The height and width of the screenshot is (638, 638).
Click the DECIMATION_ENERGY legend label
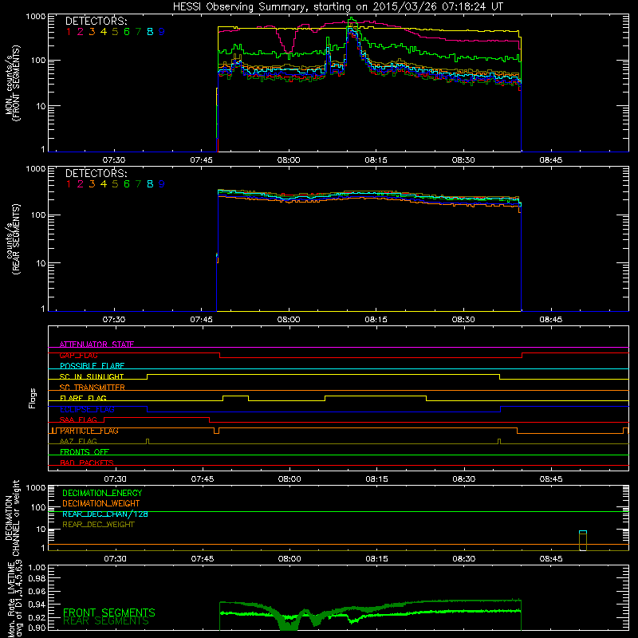click(x=102, y=493)
